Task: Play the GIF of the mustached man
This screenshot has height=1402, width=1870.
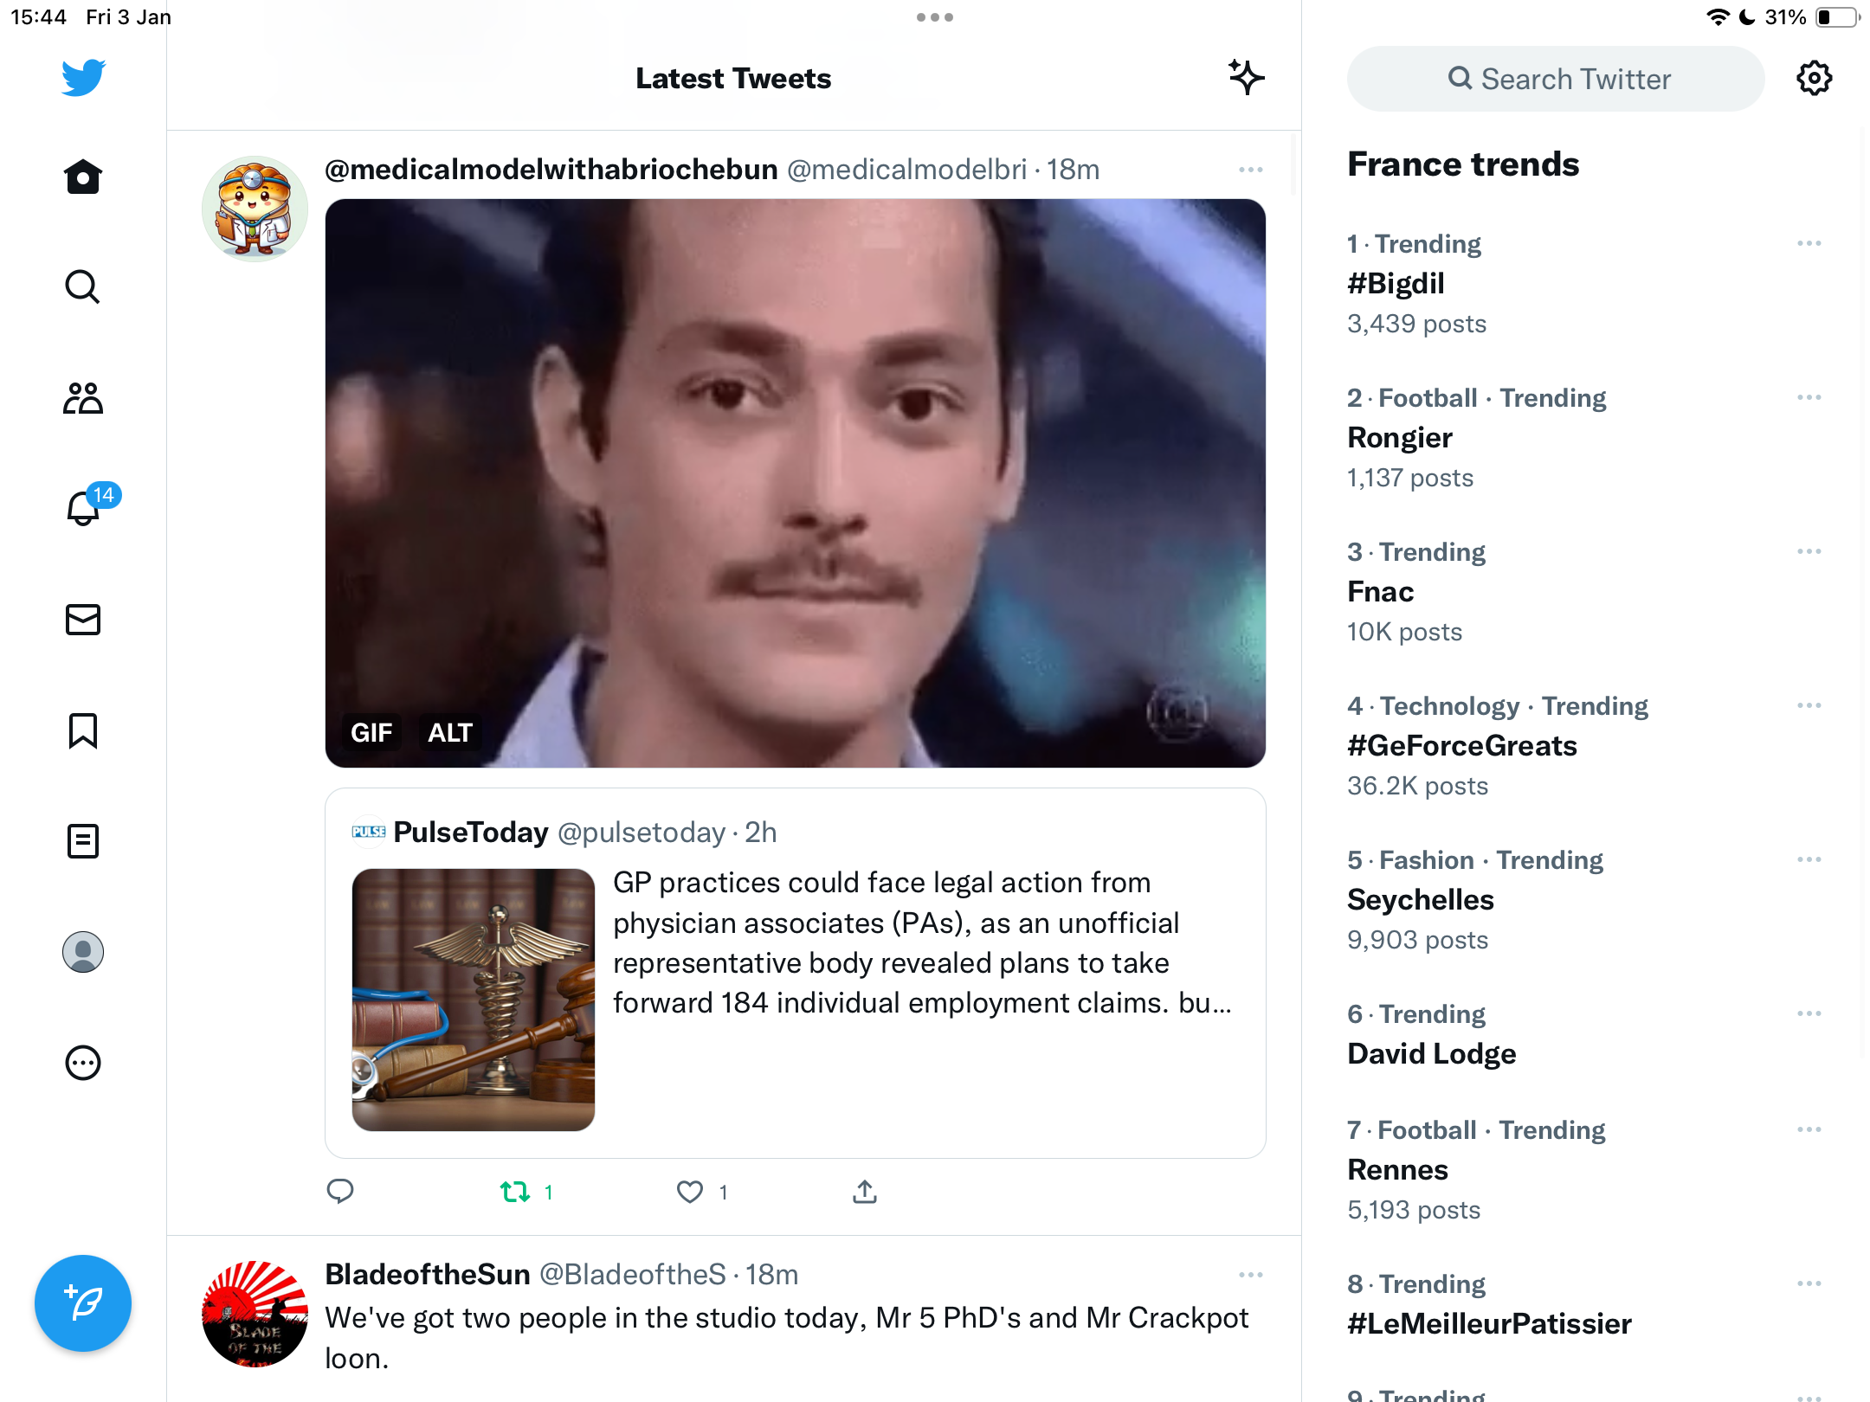Action: click(796, 483)
